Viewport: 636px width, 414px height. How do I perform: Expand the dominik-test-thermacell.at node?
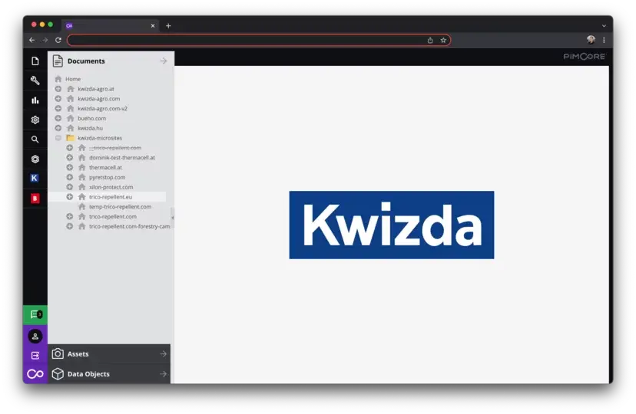(70, 157)
